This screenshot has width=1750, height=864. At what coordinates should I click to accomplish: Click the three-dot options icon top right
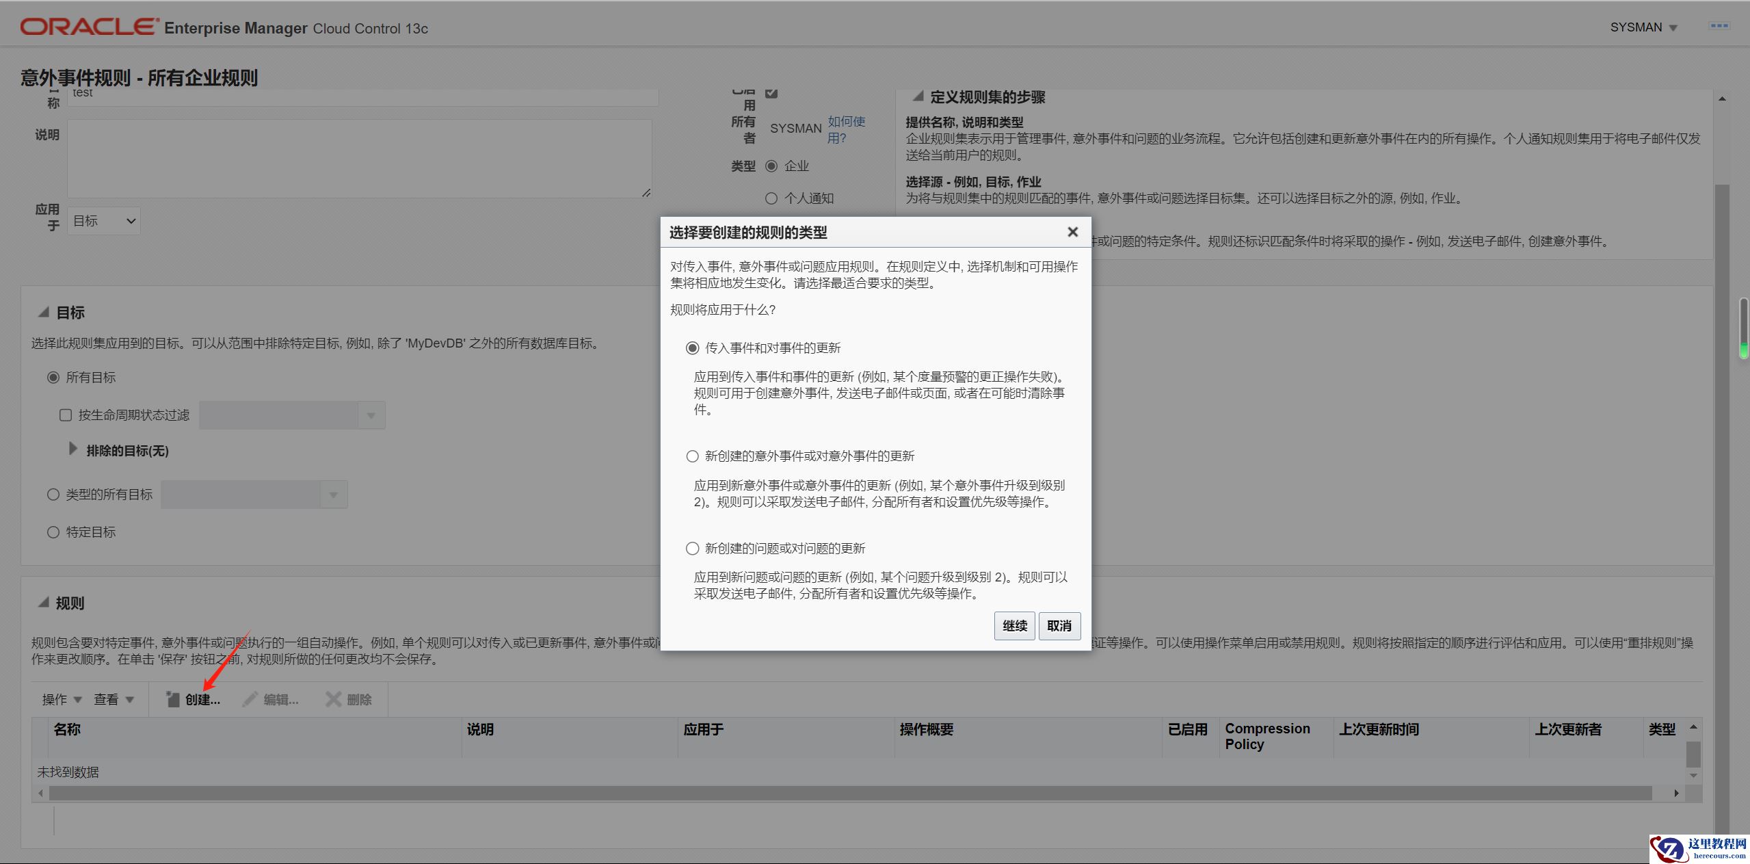click(x=1719, y=27)
